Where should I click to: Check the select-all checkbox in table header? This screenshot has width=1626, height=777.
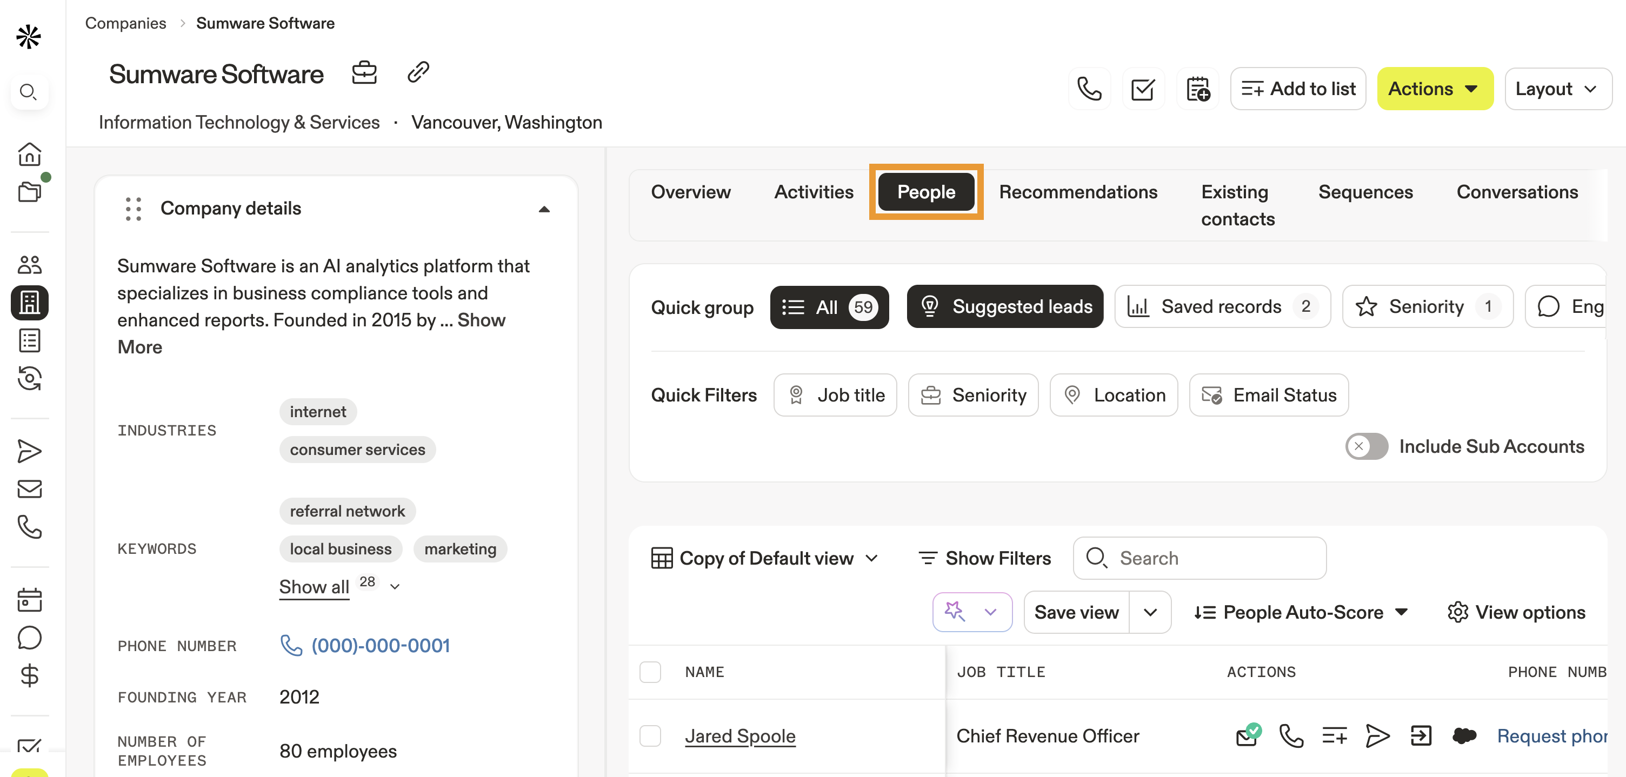650,672
